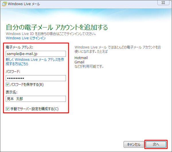Viewport: 172px width, 152px height.
Task: Click the などが利用可能です。 text
Action: point(89,67)
